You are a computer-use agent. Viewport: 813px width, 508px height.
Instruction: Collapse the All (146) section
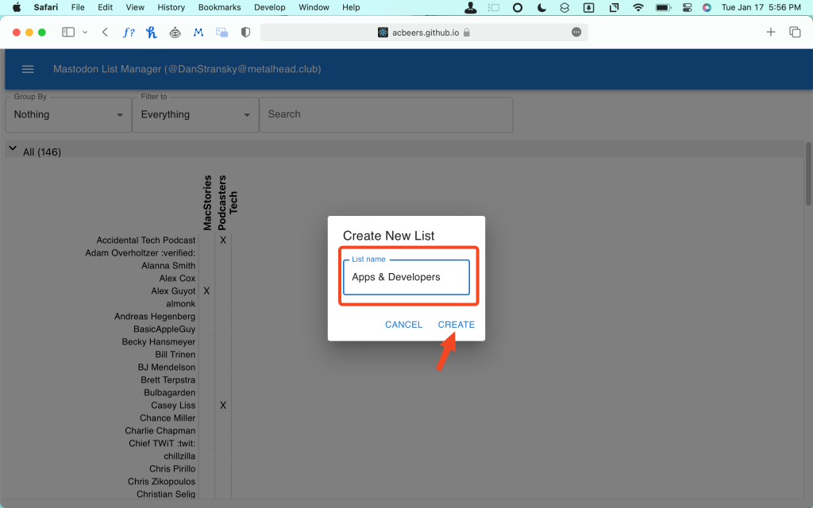click(13, 148)
